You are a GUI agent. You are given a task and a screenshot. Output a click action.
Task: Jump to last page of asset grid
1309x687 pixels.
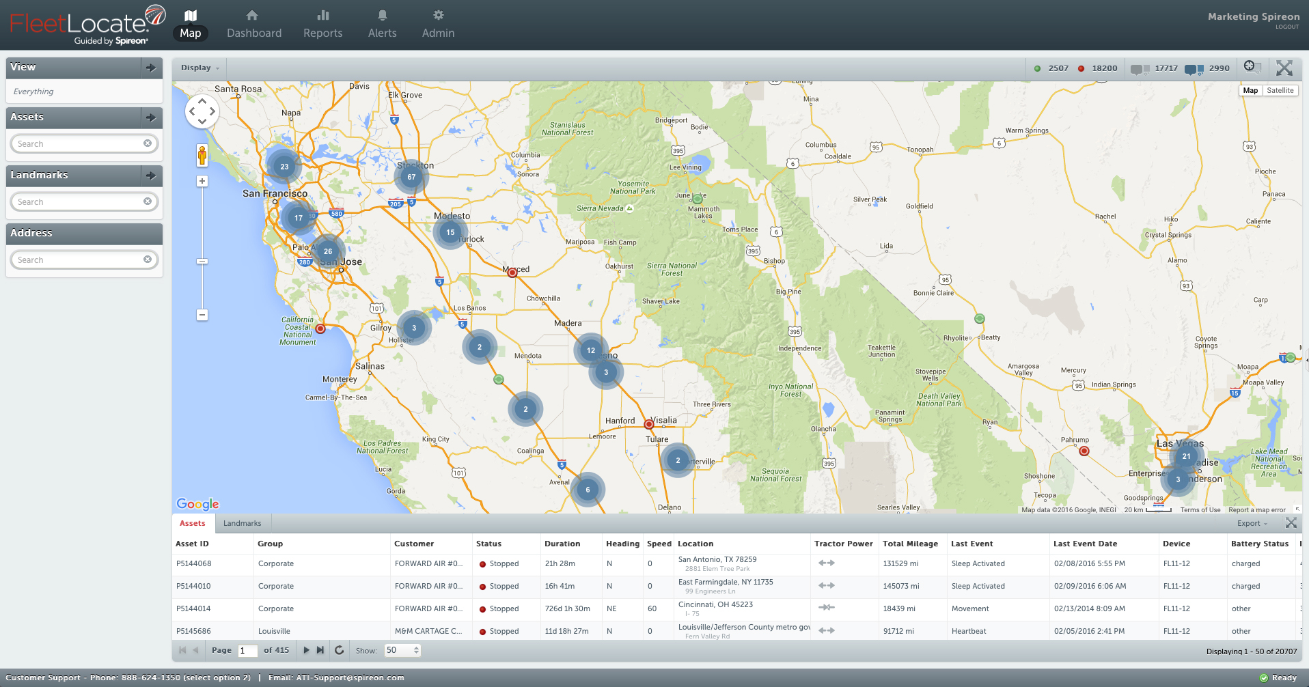pos(320,650)
